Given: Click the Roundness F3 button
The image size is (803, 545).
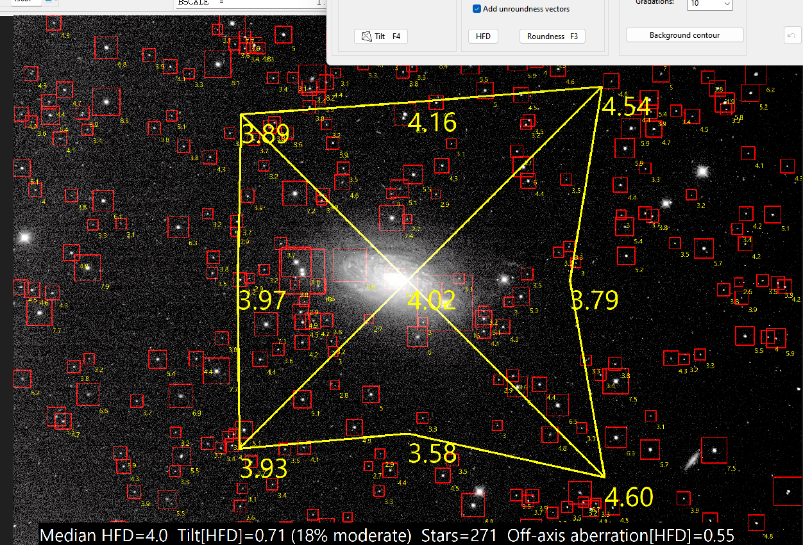Looking at the screenshot, I should (x=552, y=37).
